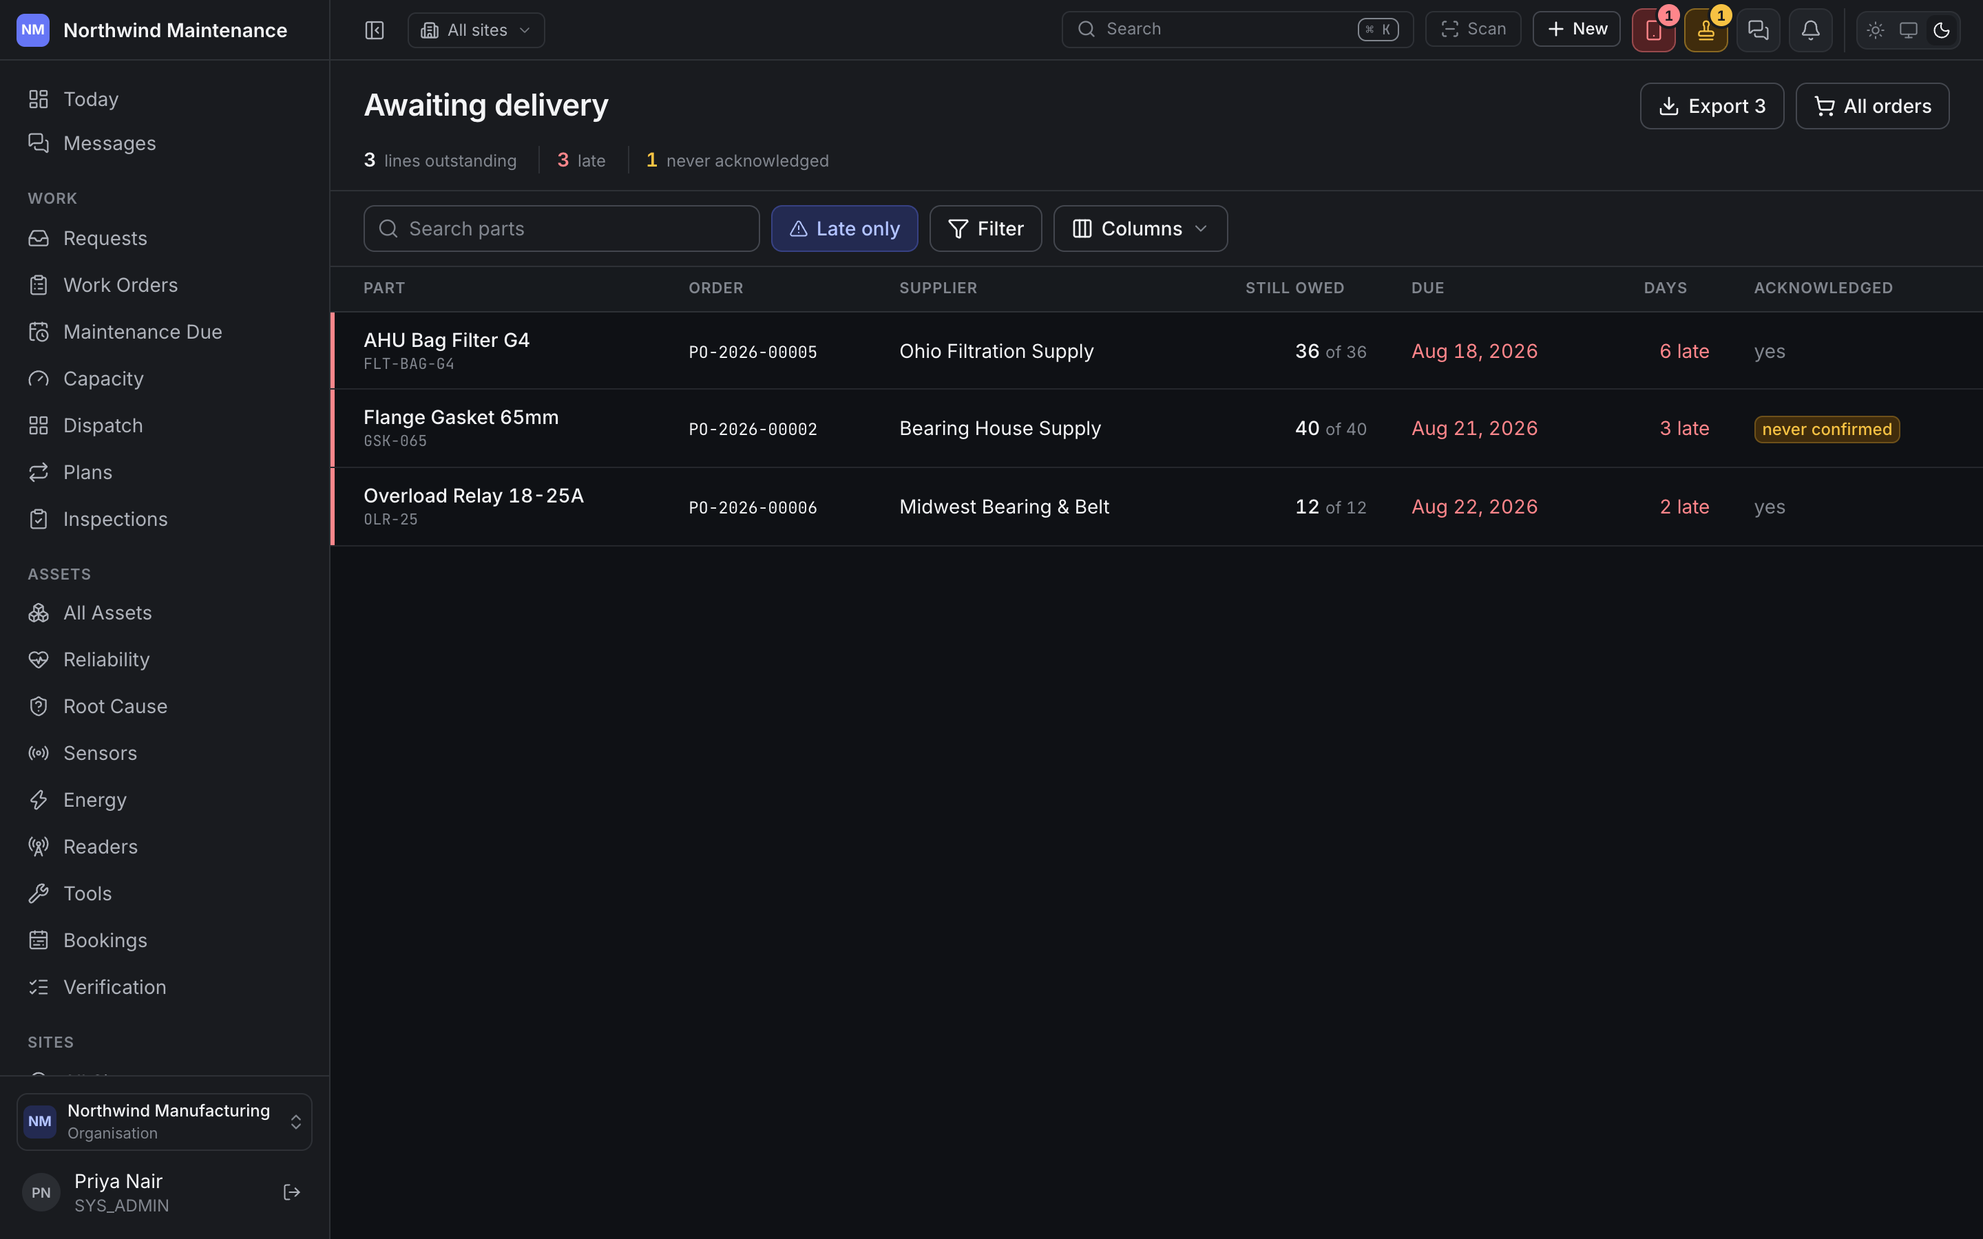The image size is (1983, 1239).
Task: Open the red device alert icon
Action: (1653, 30)
